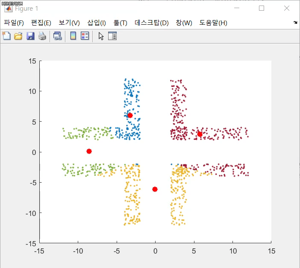300x268 pixels.
Task: Open the 파일(F) menu
Action: pos(14,23)
